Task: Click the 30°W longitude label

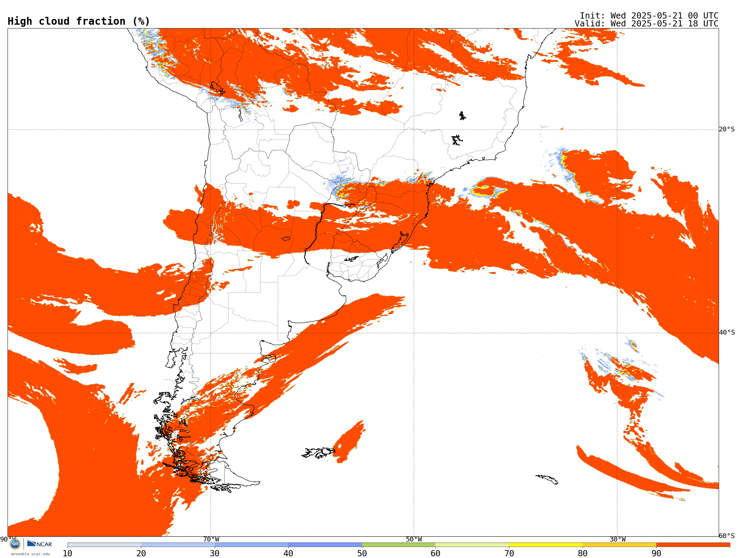Action: click(x=617, y=539)
